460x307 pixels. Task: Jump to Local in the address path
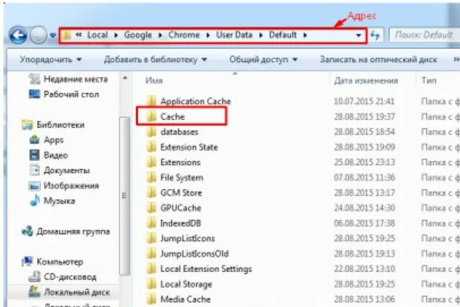point(98,35)
